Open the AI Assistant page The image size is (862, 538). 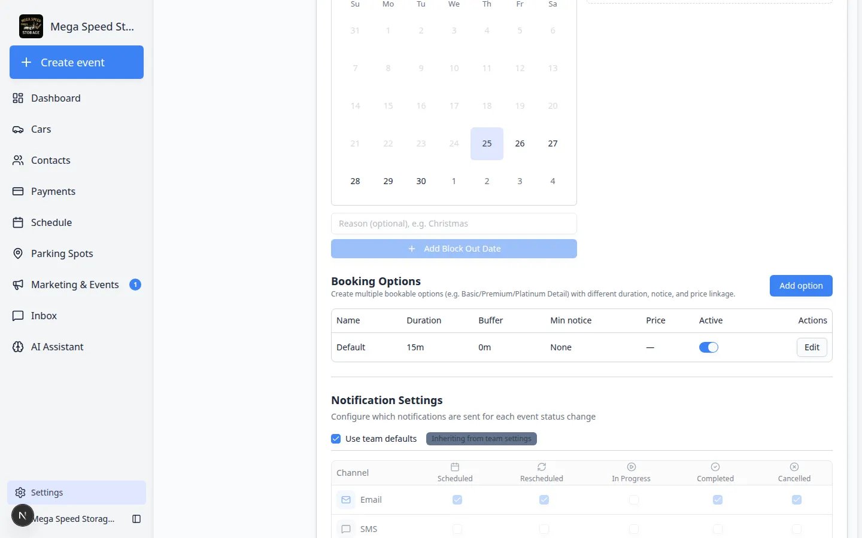[x=77, y=347]
